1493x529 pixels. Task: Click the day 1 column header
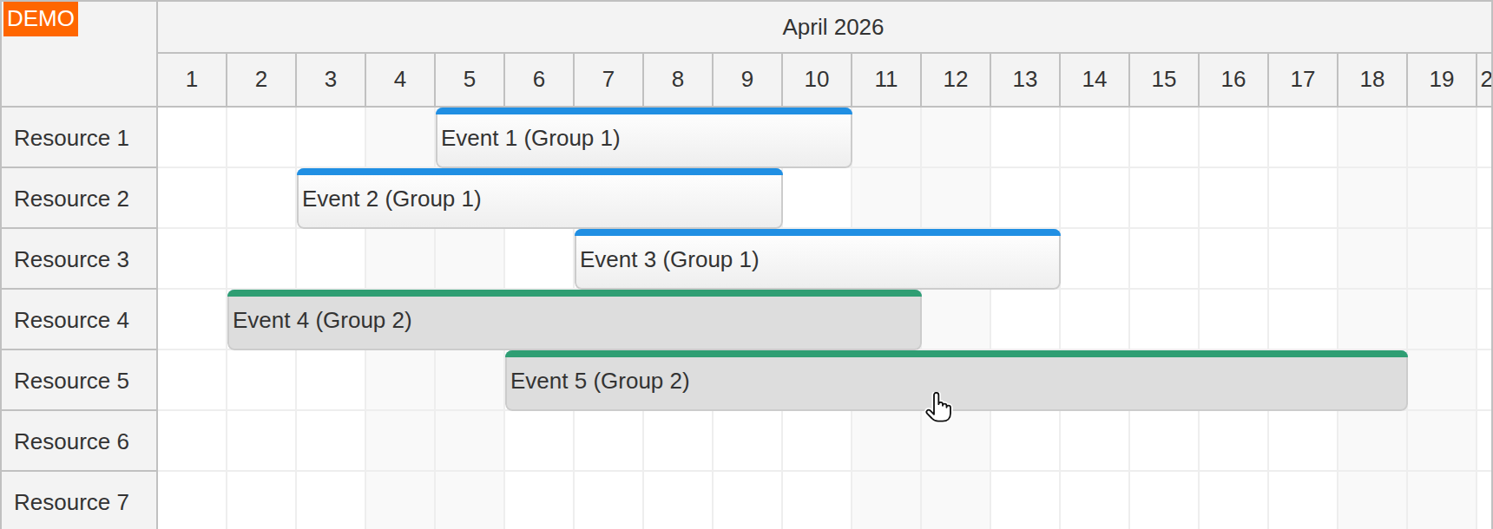pos(192,80)
